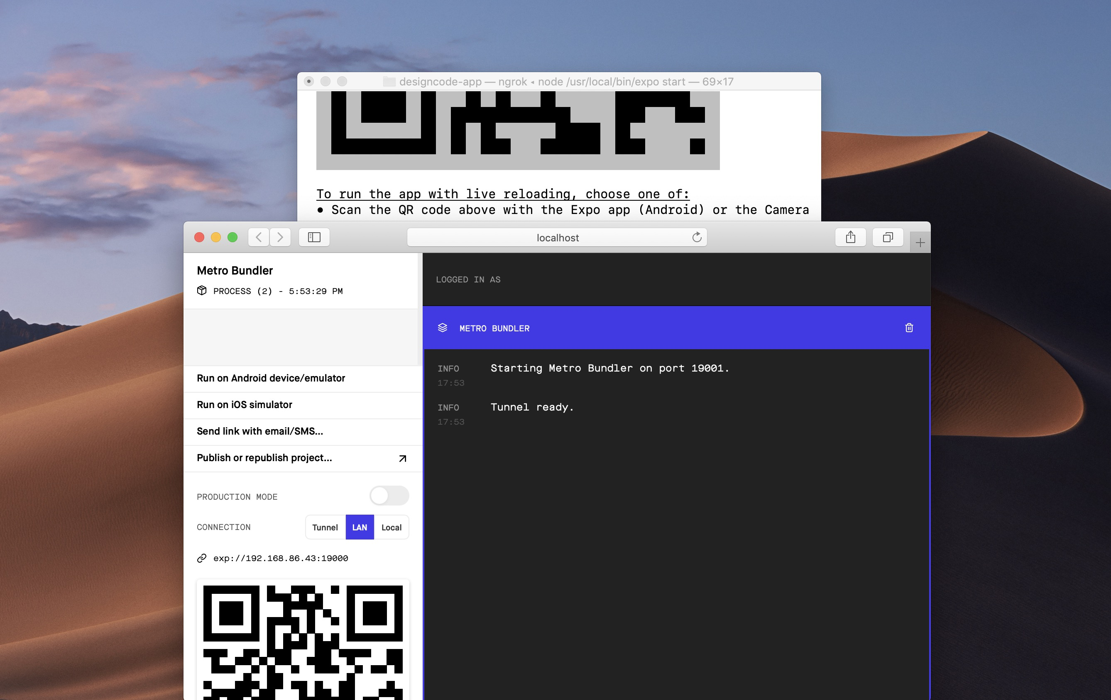
Task: Click the Safari reload page icon
Action: (696, 237)
